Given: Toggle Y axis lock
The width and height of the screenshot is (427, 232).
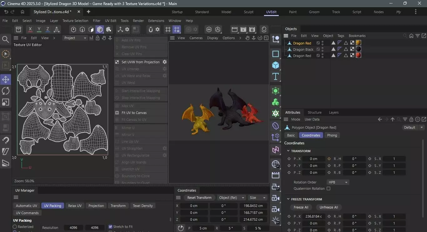Looking at the screenshot, I should 39,29.
